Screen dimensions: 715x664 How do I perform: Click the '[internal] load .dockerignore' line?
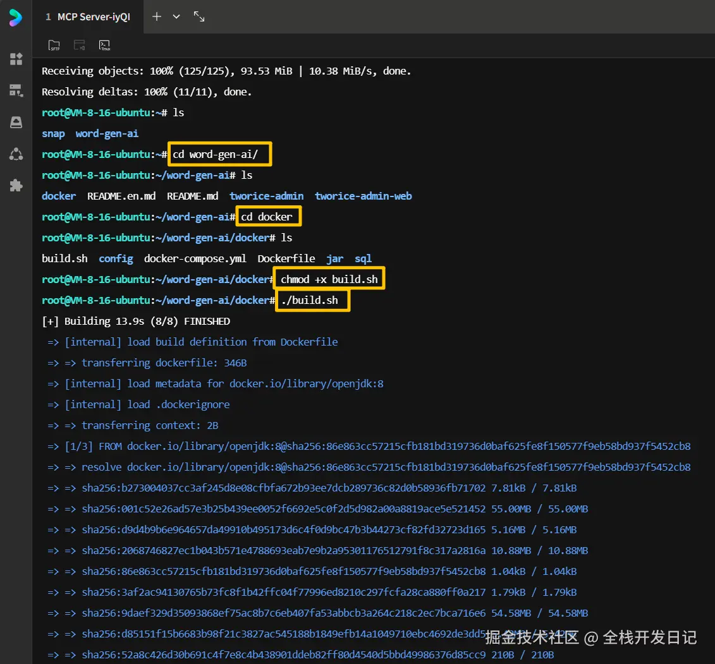pyautogui.click(x=138, y=405)
